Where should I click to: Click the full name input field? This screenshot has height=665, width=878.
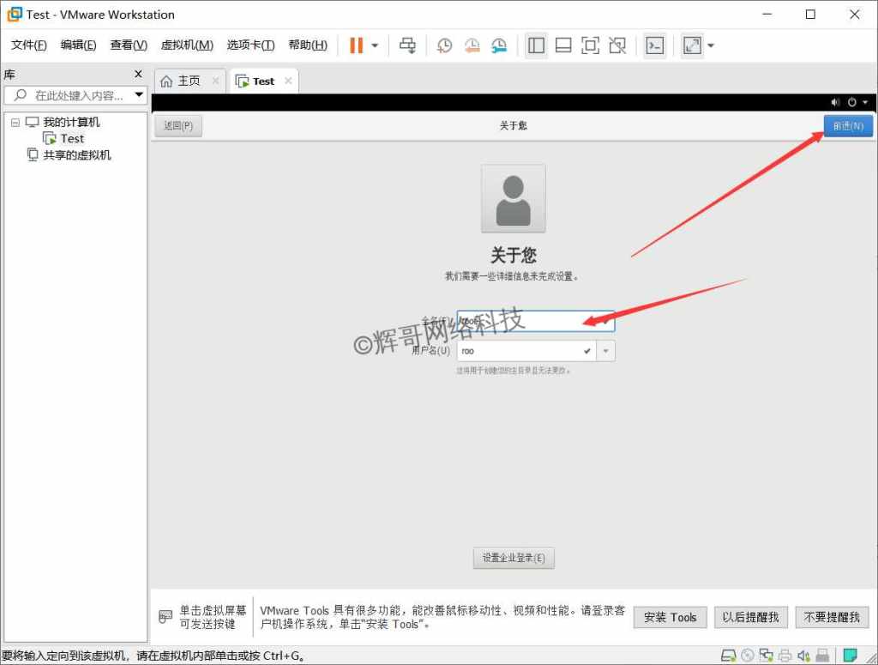point(535,321)
